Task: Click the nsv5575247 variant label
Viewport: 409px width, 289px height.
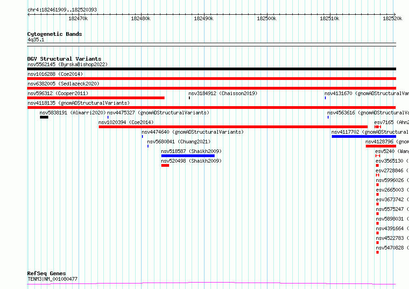Action: tap(392, 209)
